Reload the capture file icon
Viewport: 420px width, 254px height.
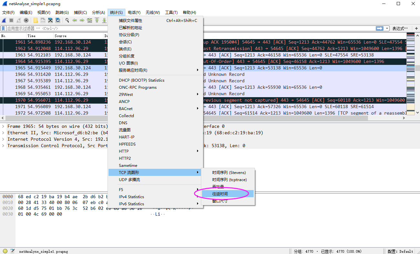click(x=58, y=20)
